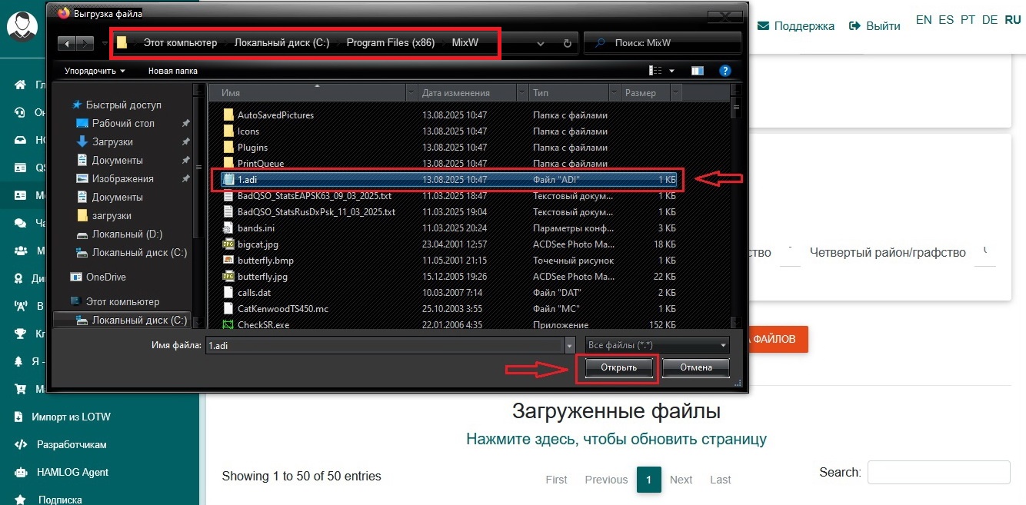
Task: Click the trophy icon in the website sidebar
Action: pyautogui.click(x=21, y=334)
